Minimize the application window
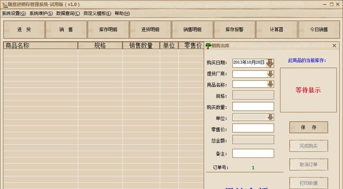 coord(325,4)
